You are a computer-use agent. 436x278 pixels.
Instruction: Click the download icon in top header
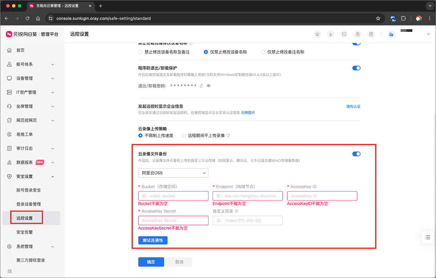click(x=331, y=34)
